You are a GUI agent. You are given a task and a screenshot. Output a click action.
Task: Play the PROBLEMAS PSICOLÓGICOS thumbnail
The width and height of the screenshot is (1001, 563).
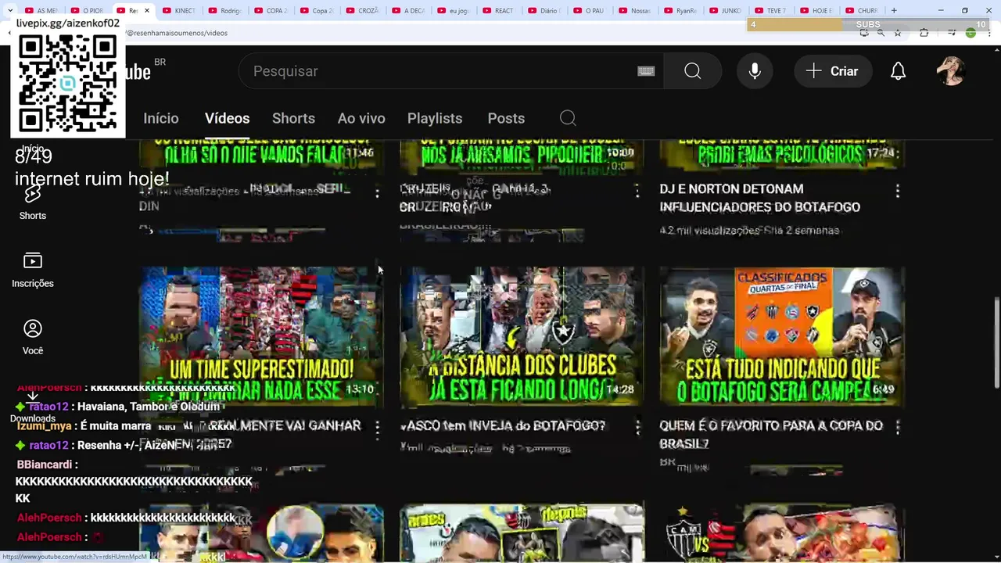(782, 156)
